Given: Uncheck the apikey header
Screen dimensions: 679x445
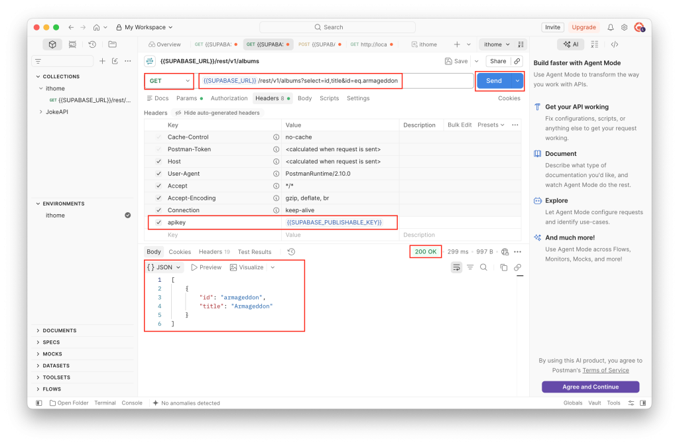Looking at the screenshot, I should [x=159, y=222].
